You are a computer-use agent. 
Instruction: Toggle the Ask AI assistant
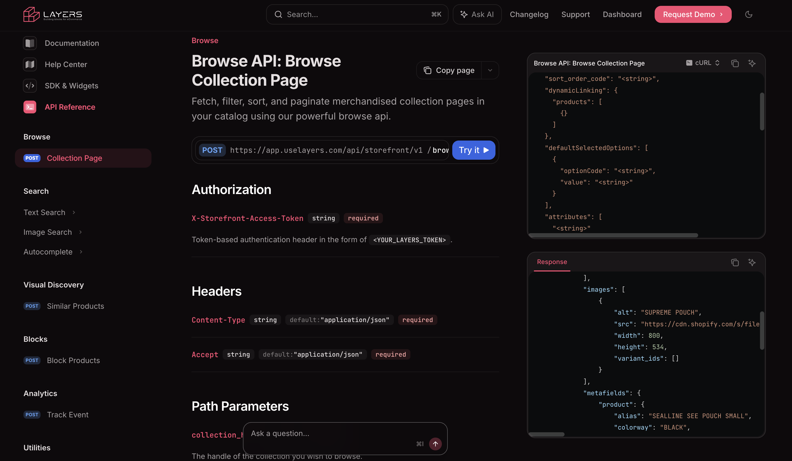477,14
